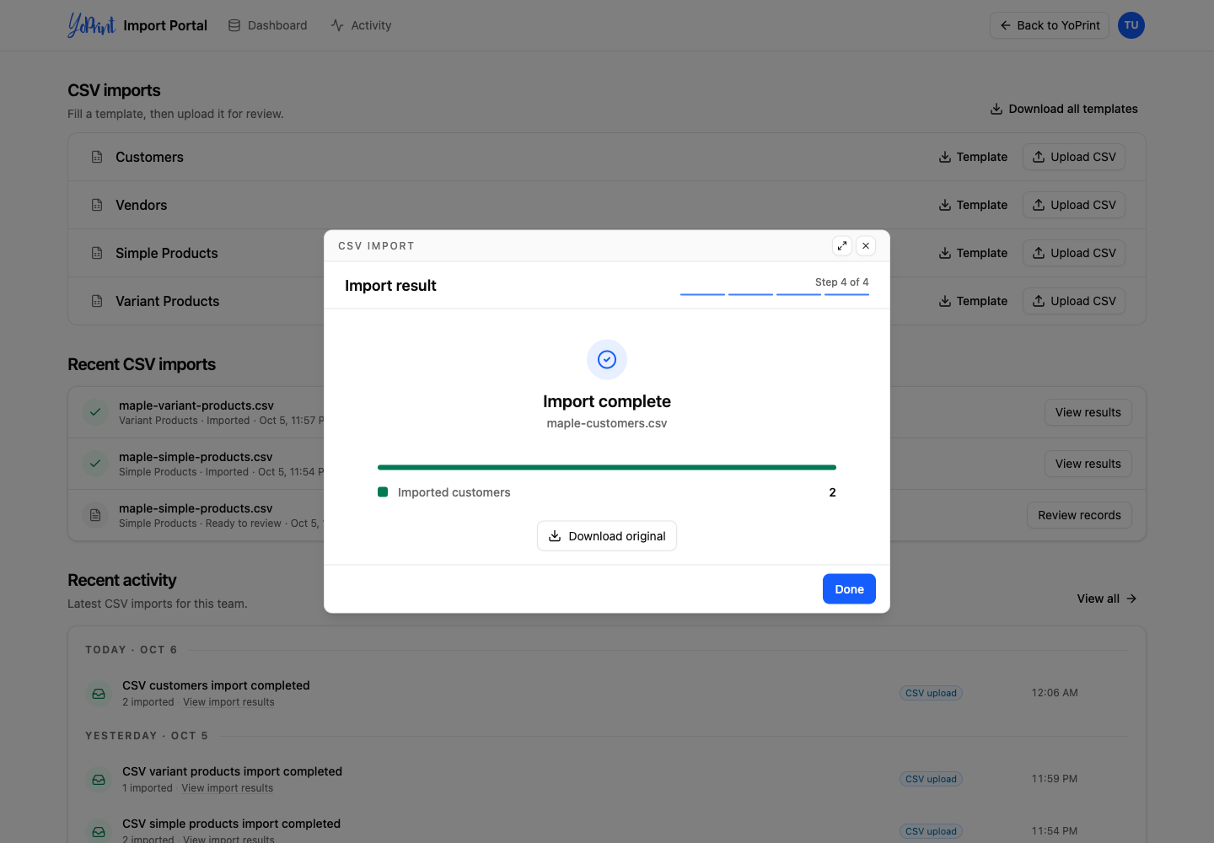Go back to YoPrint
The height and width of the screenshot is (843, 1214).
tap(1050, 25)
